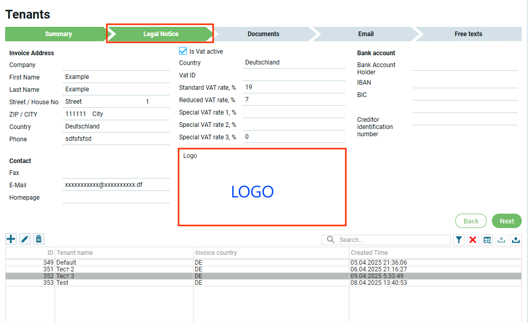This screenshot has height=323, width=528.
Task: Open the VAT Country field showing Deutschland
Action: (293, 62)
